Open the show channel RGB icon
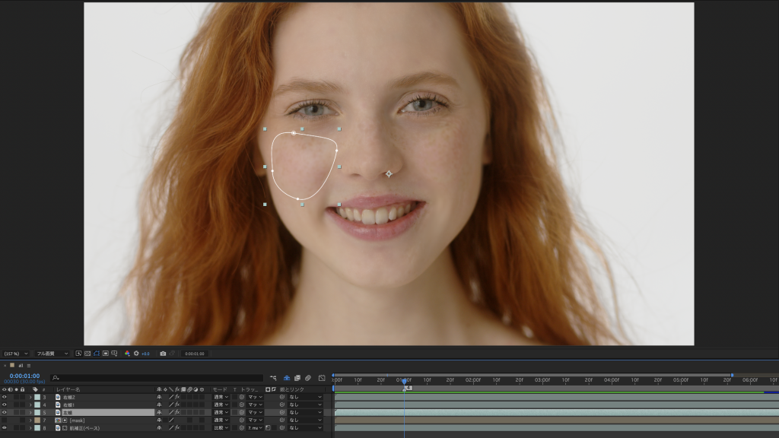 coord(127,354)
